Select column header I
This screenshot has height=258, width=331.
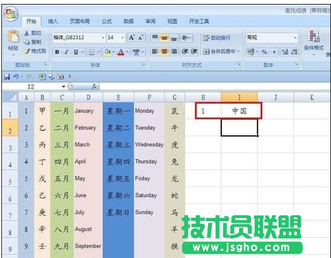pos(239,97)
